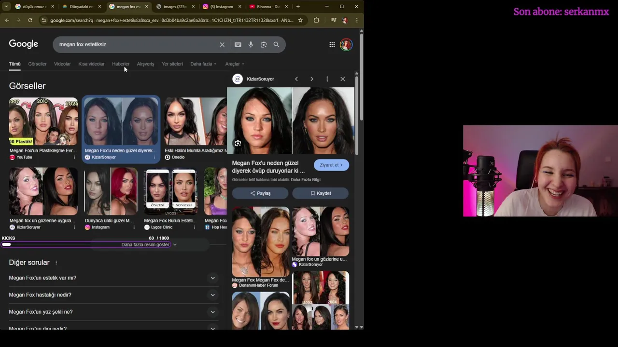The image size is (618, 347).
Task: Expand 'Megan Fox hastalığı nedir?' question
Action: (114, 295)
